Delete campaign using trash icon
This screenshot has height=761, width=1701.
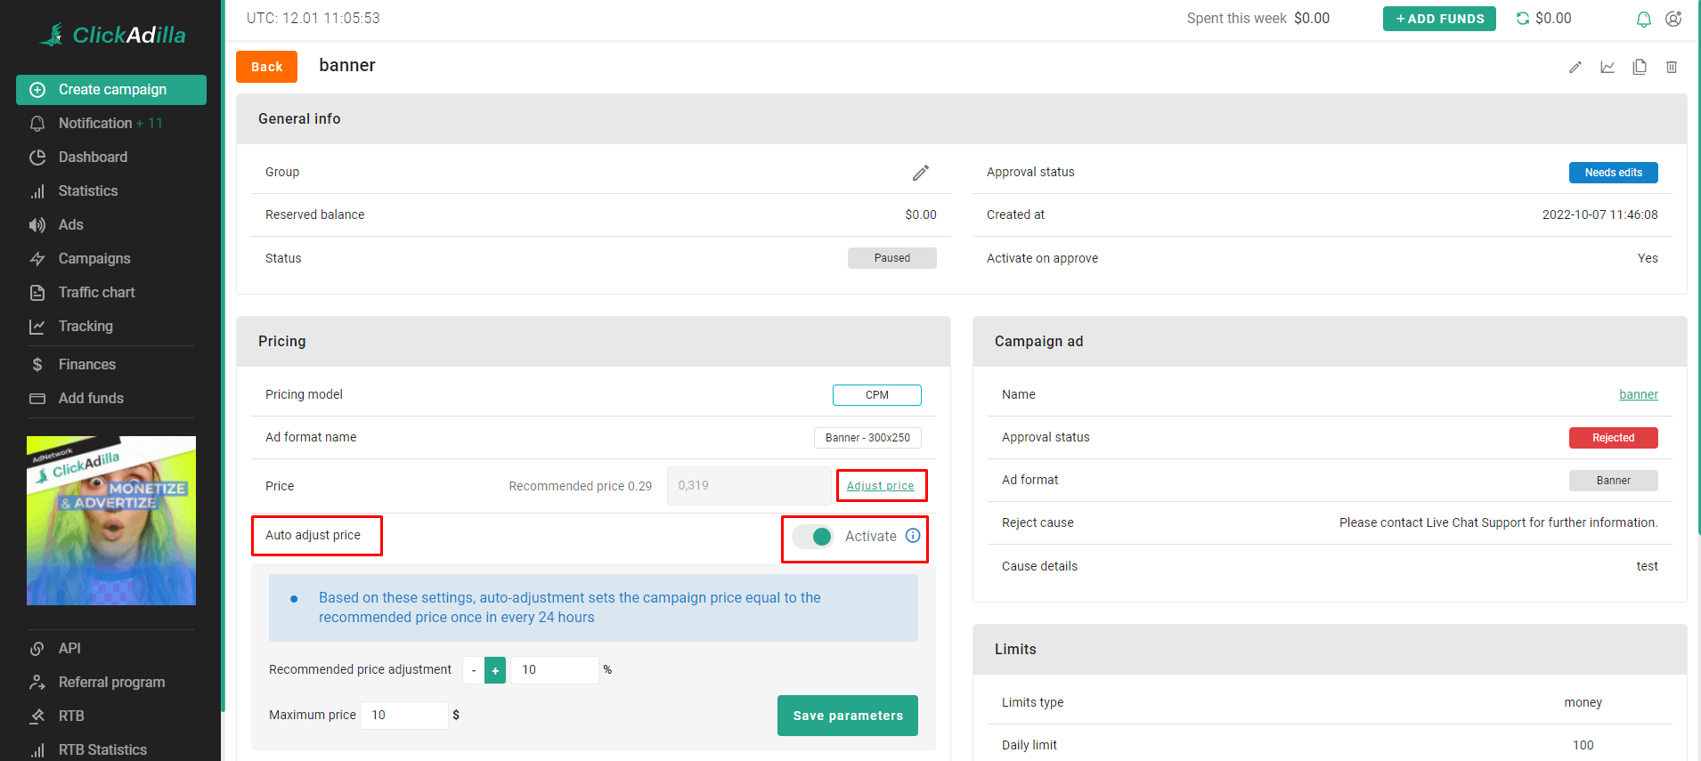tap(1672, 67)
